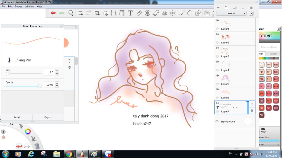Hide the Background layer eye icon
282x158 pixels.
click(x=217, y=121)
